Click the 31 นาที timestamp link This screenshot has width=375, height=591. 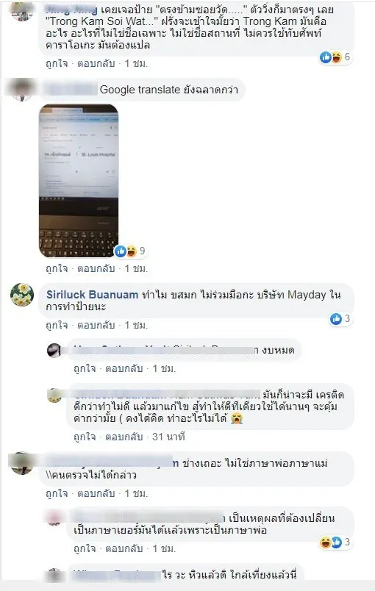pos(168,437)
